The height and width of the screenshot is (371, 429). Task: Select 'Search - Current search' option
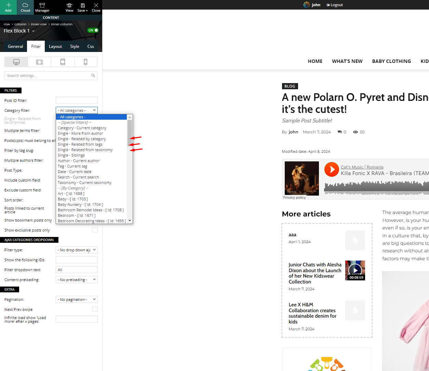pos(92,177)
